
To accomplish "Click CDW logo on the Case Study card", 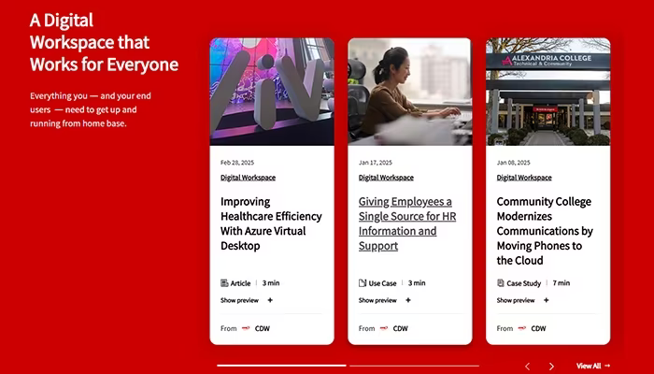I will 521,328.
